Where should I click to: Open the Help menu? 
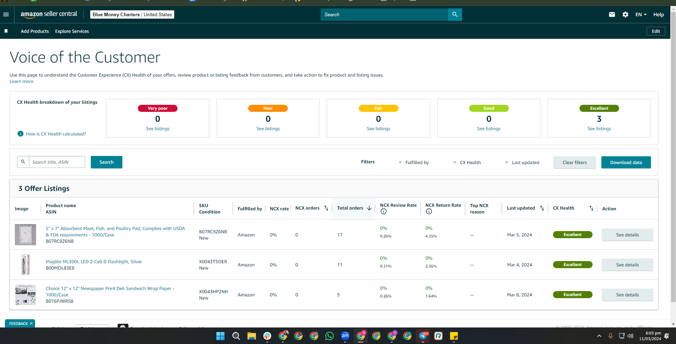(x=658, y=14)
